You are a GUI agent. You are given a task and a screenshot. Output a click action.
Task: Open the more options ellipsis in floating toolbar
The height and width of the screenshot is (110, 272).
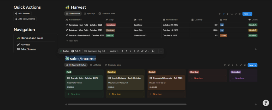tap(161, 51)
